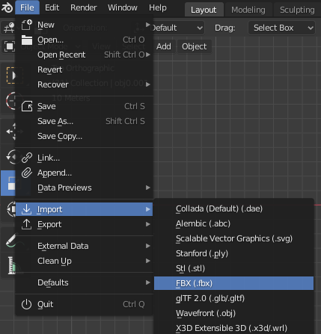Open the File menu
The height and width of the screenshot is (334, 321).
pos(27,7)
